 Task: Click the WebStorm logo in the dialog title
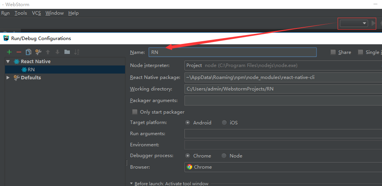click(x=6, y=38)
